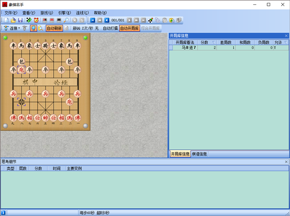Screen dimensions: 290x216
Task: Click the last grey stacked boxes icon
Action: pyautogui.click(x=179, y=20)
